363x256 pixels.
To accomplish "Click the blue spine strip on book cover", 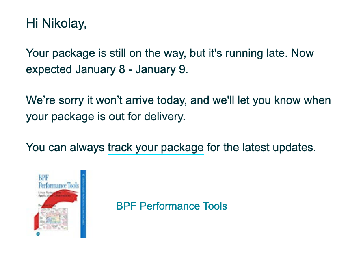I will tap(83, 204).
